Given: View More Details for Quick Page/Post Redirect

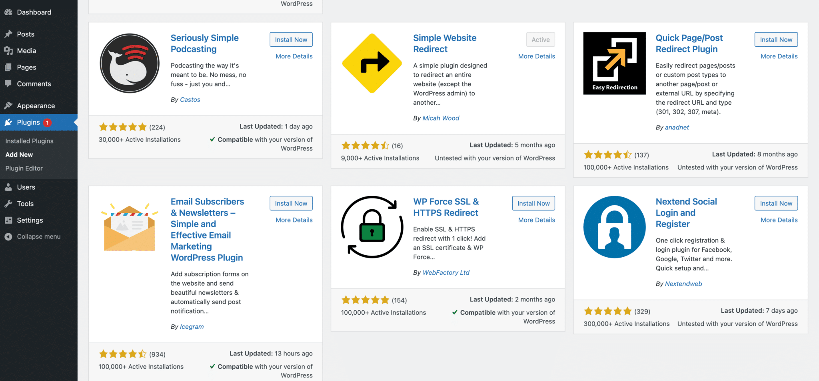Looking at the screenshot, I should click(x=779, y=56).
